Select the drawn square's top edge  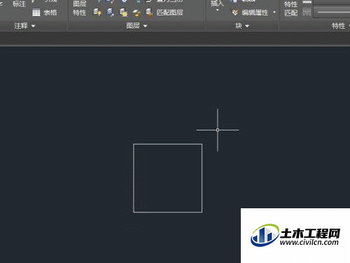point(167,144)
